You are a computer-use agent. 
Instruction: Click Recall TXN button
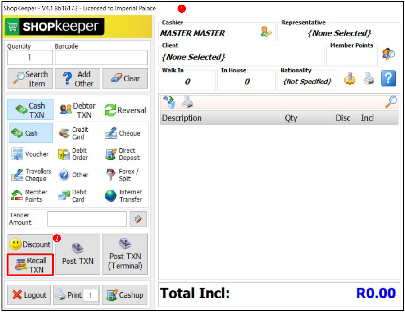click(x=30, y=265)
